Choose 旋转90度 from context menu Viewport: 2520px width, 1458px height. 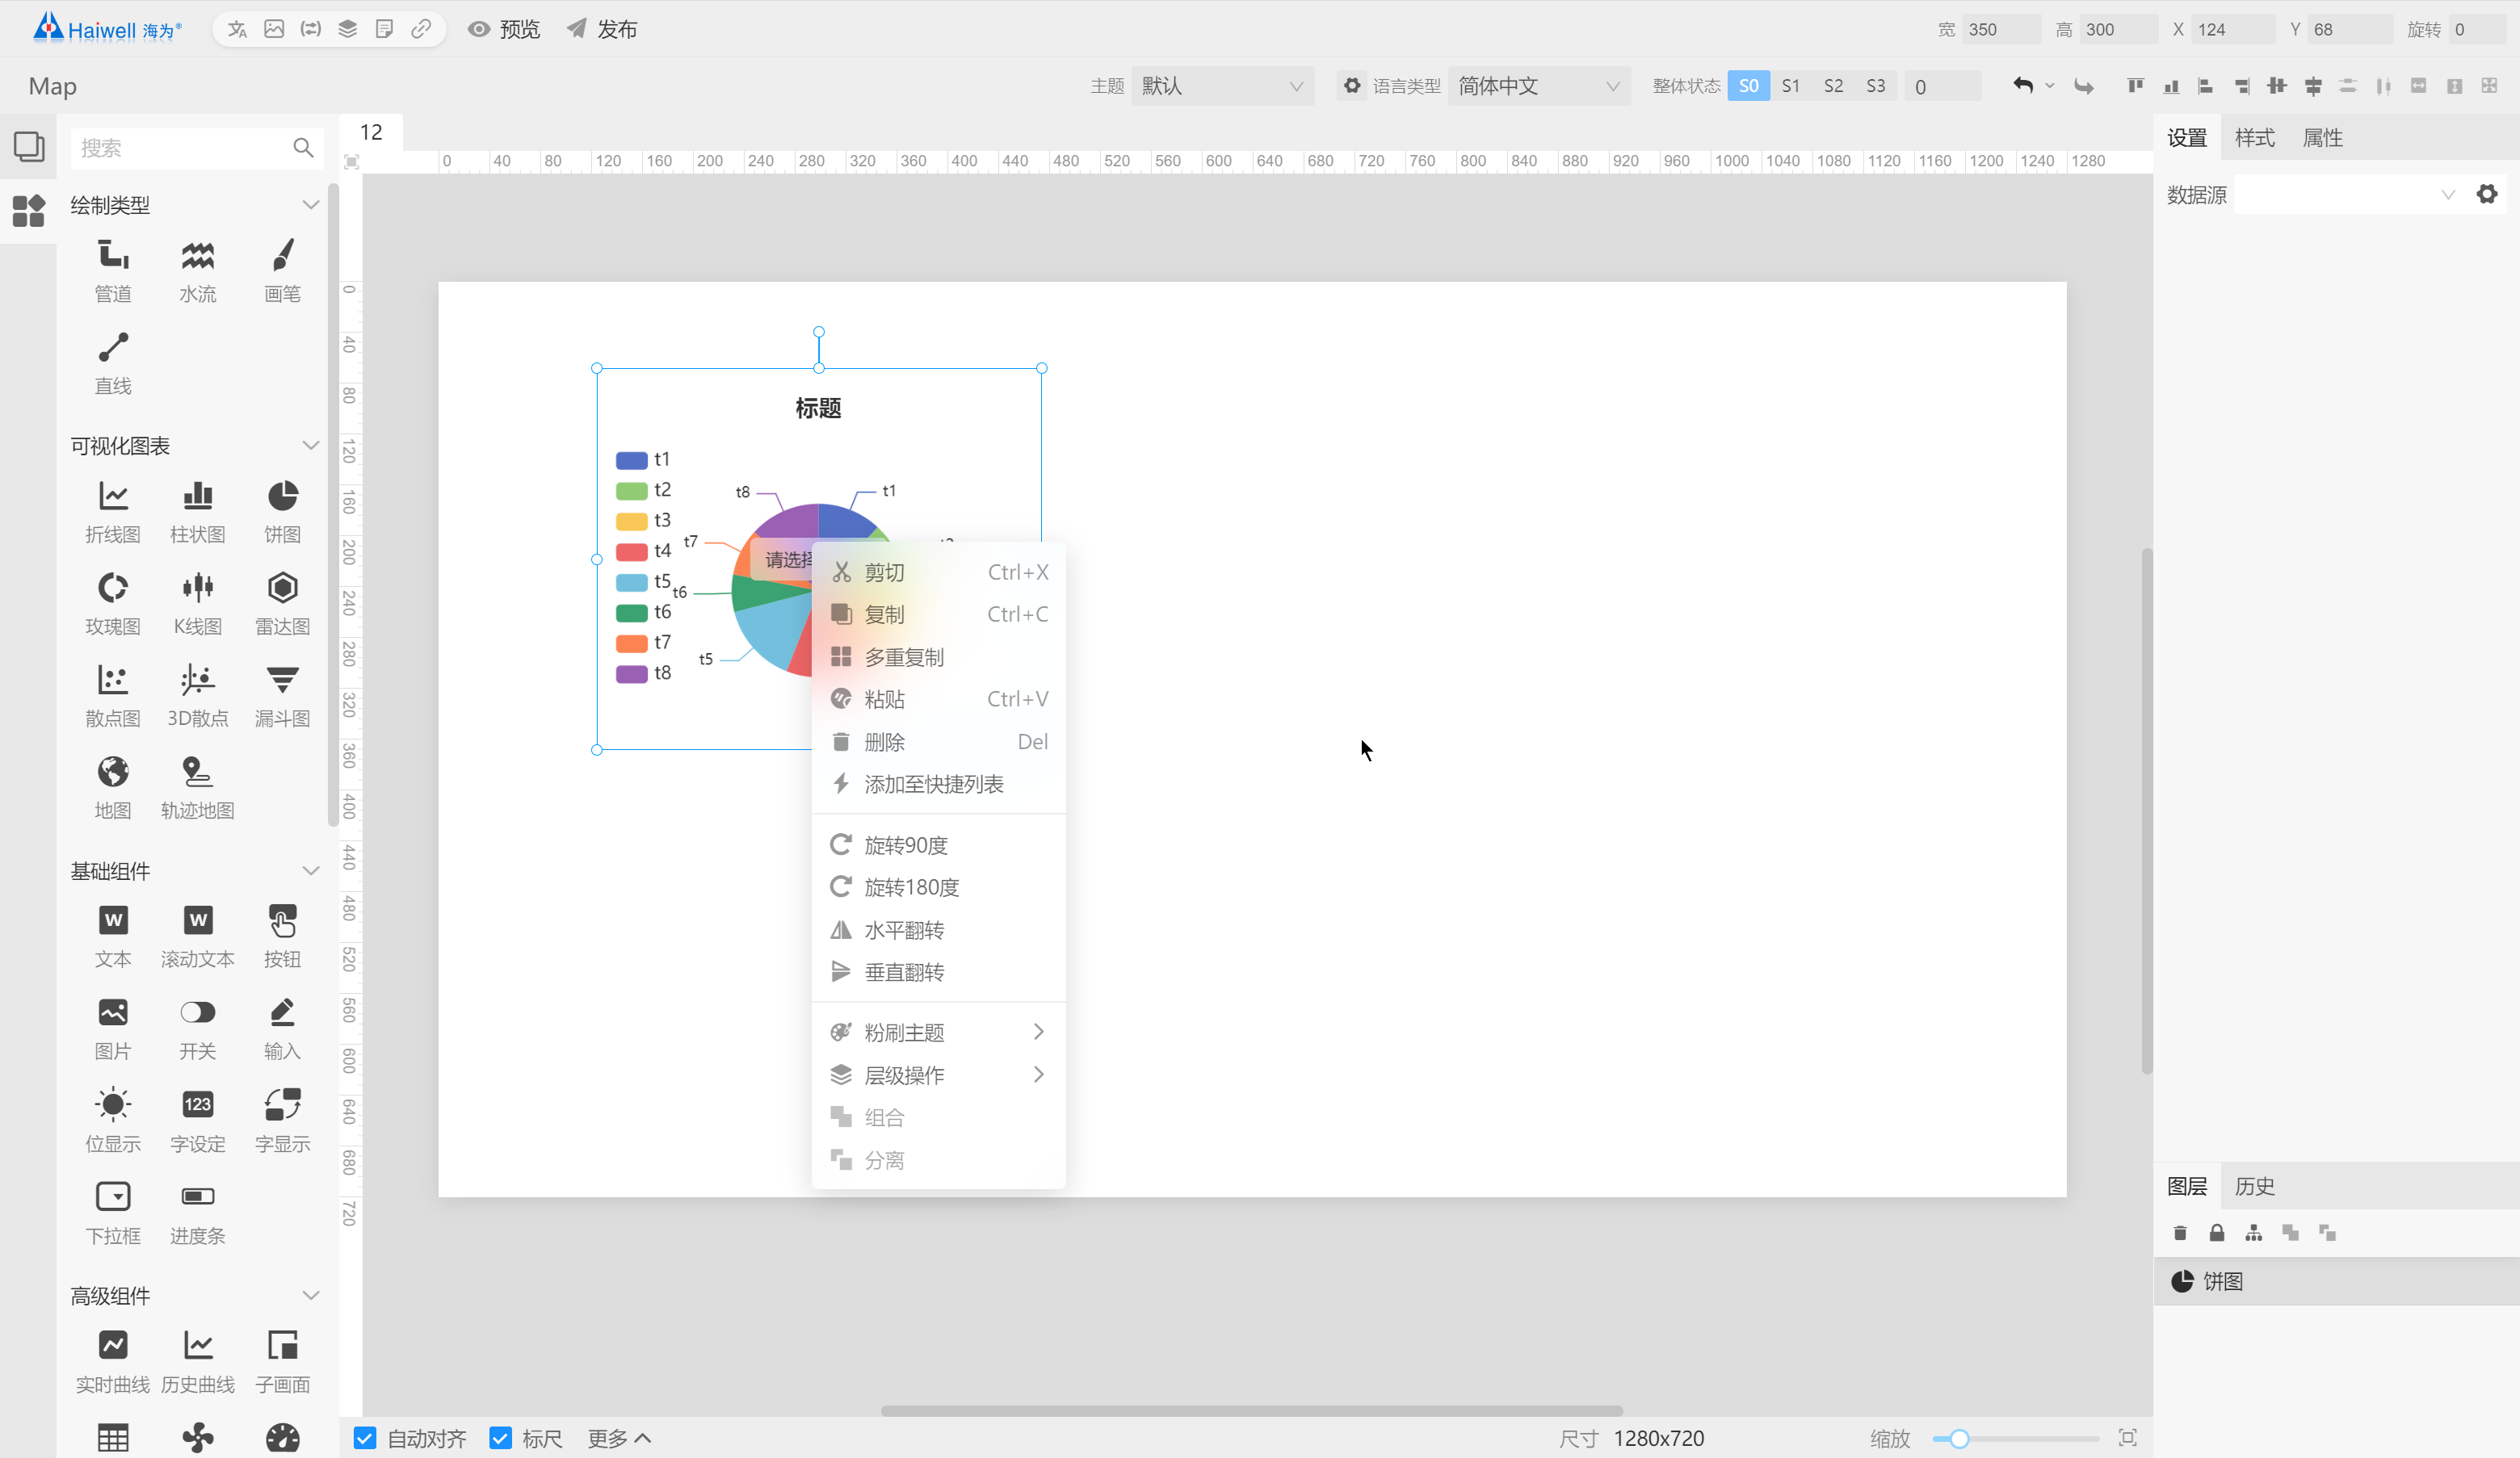938,844
